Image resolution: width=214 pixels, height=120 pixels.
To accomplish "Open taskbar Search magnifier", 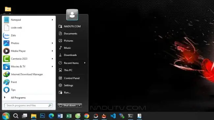I will click(x=16, y=116).
